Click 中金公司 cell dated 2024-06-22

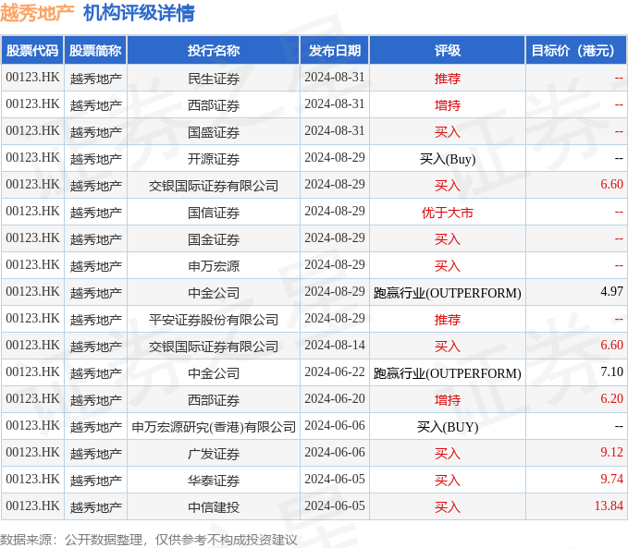(x=214, y=373)
